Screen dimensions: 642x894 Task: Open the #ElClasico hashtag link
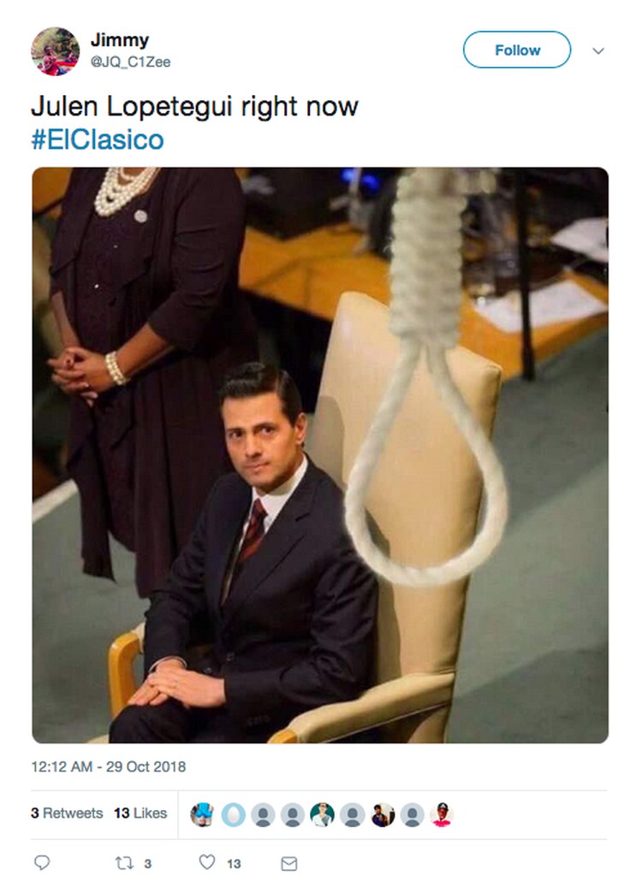[x=98, y=139]
